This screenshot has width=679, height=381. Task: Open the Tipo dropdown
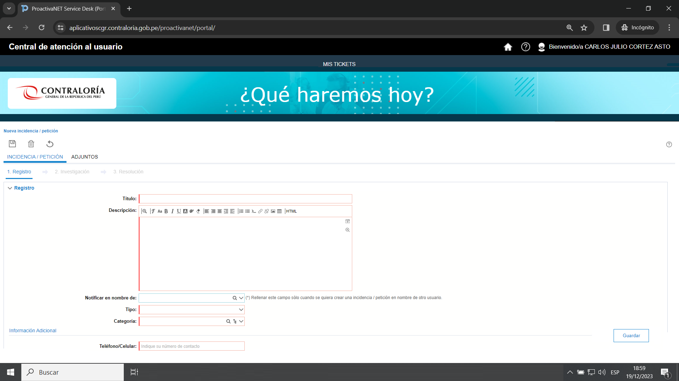(240, 309)
